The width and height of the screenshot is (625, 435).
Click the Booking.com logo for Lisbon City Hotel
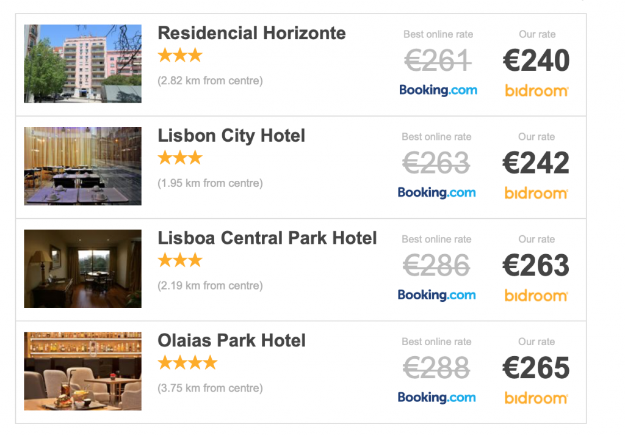tap(436, 193)
